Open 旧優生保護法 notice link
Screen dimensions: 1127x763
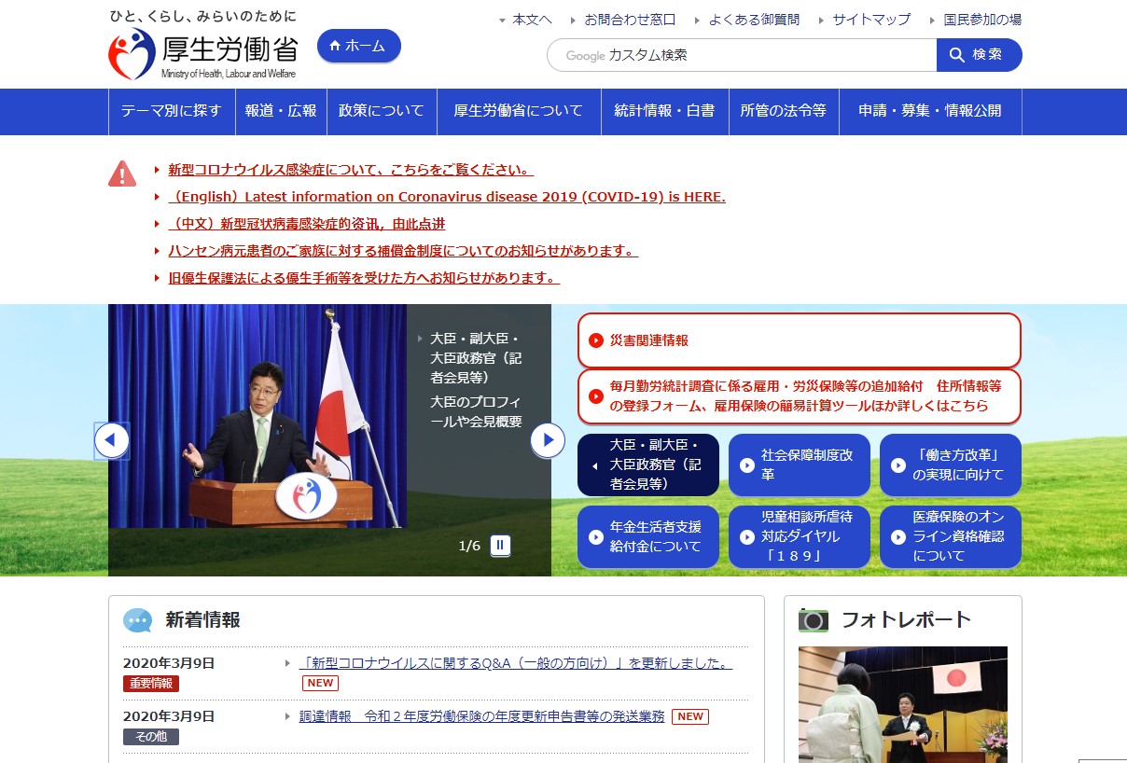coord(364,278)
